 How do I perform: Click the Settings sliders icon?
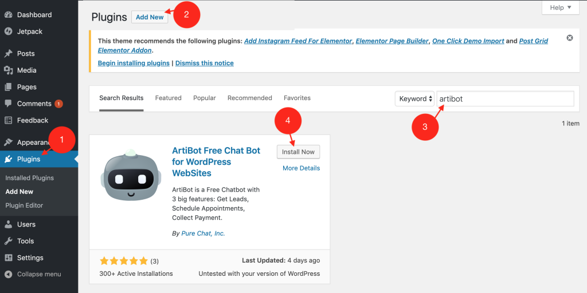tap(8, 258)
